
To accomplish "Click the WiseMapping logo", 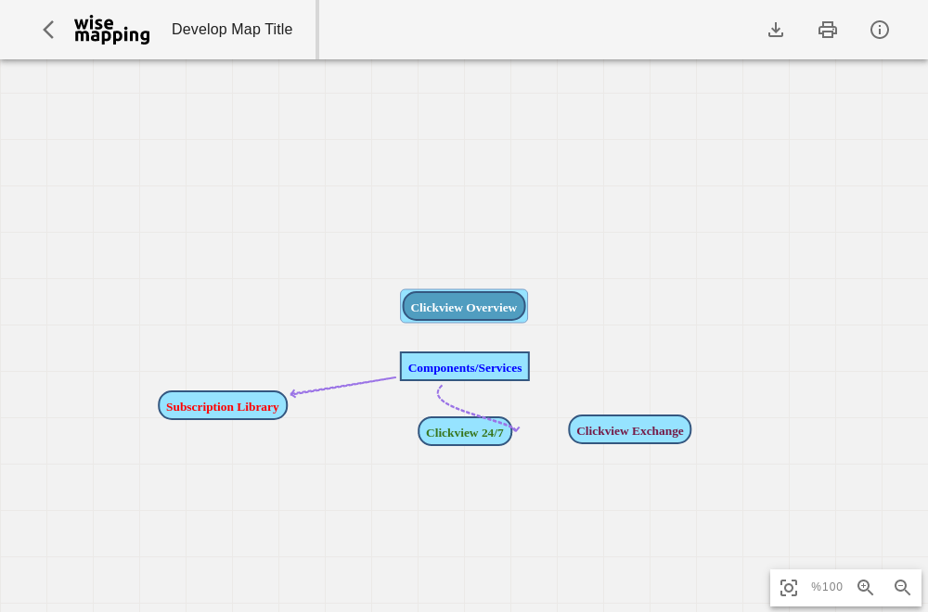I will [x=112, y=30].
